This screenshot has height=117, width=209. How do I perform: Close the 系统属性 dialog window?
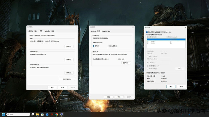(76, 27)
